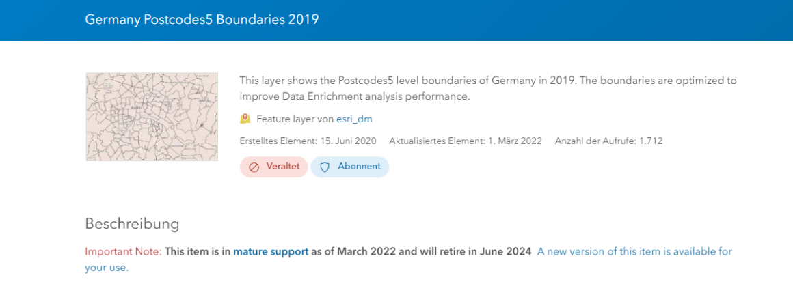This screenshot has height=284, width=793.
Task: Click the Germany Postcodes5 Boundaries 2019 title
Action: tap(202, 20)
